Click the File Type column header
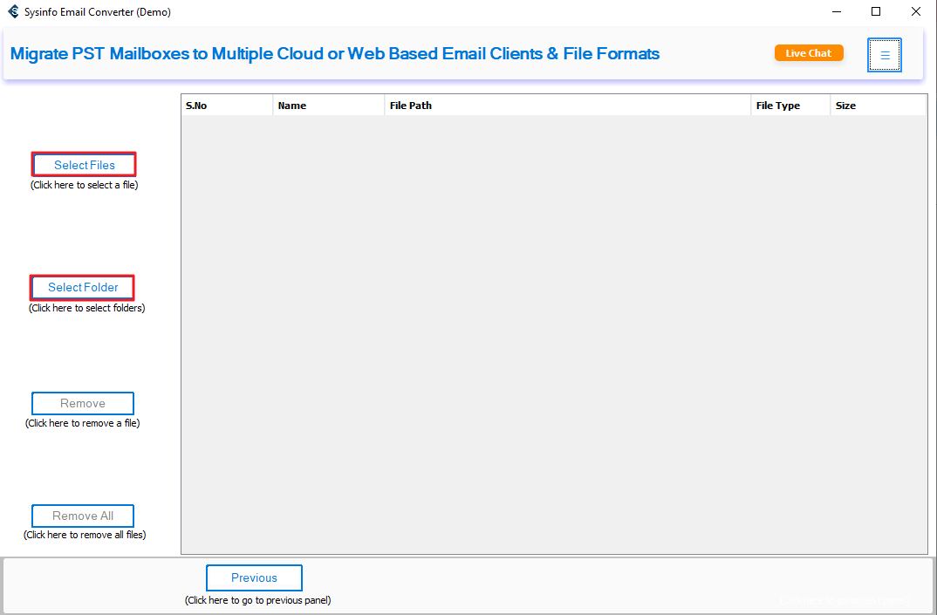 [790, 106]
